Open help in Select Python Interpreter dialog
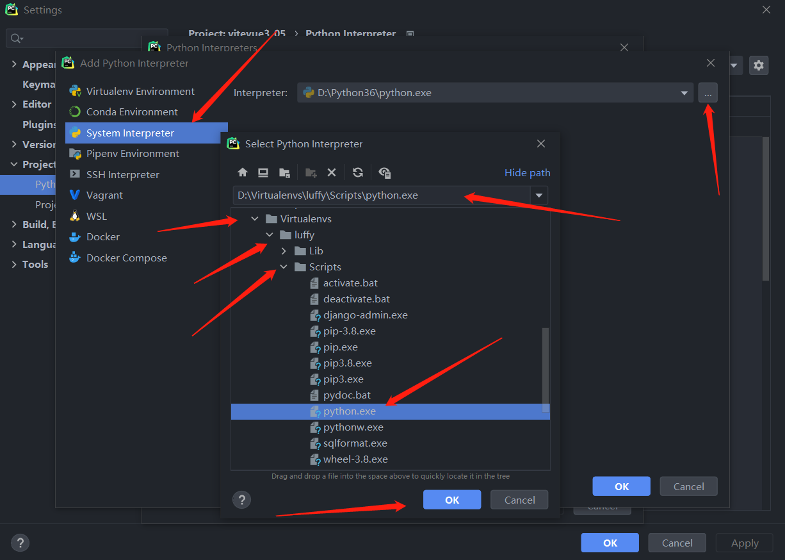Image resolution: width=785 pixels, height=560 pixels. click(x=241, y=500)
